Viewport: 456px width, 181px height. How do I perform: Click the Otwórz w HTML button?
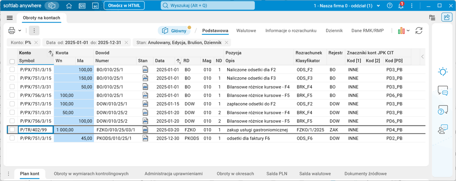[124, 6]
